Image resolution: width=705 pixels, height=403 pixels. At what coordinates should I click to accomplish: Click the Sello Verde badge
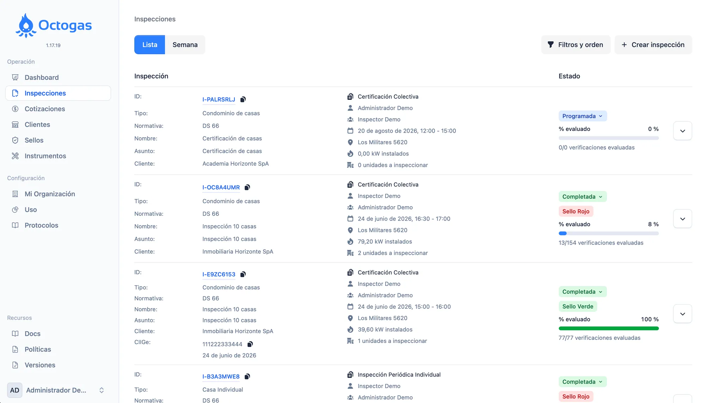[x=578, y=306]
